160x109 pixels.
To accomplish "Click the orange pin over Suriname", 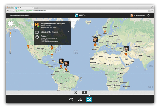I will click(x=66, y=69).
